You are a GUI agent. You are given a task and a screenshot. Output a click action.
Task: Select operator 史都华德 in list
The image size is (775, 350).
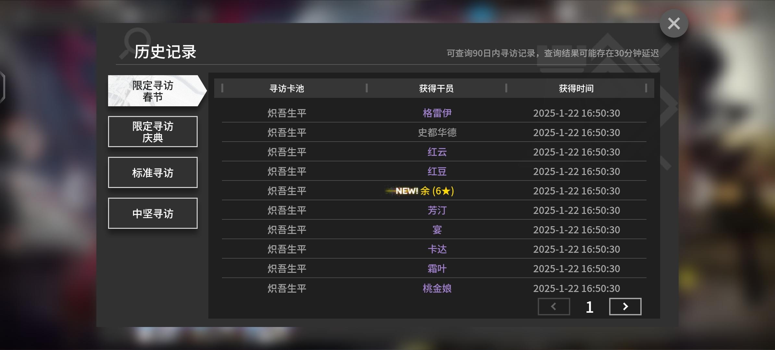[437, 133]
